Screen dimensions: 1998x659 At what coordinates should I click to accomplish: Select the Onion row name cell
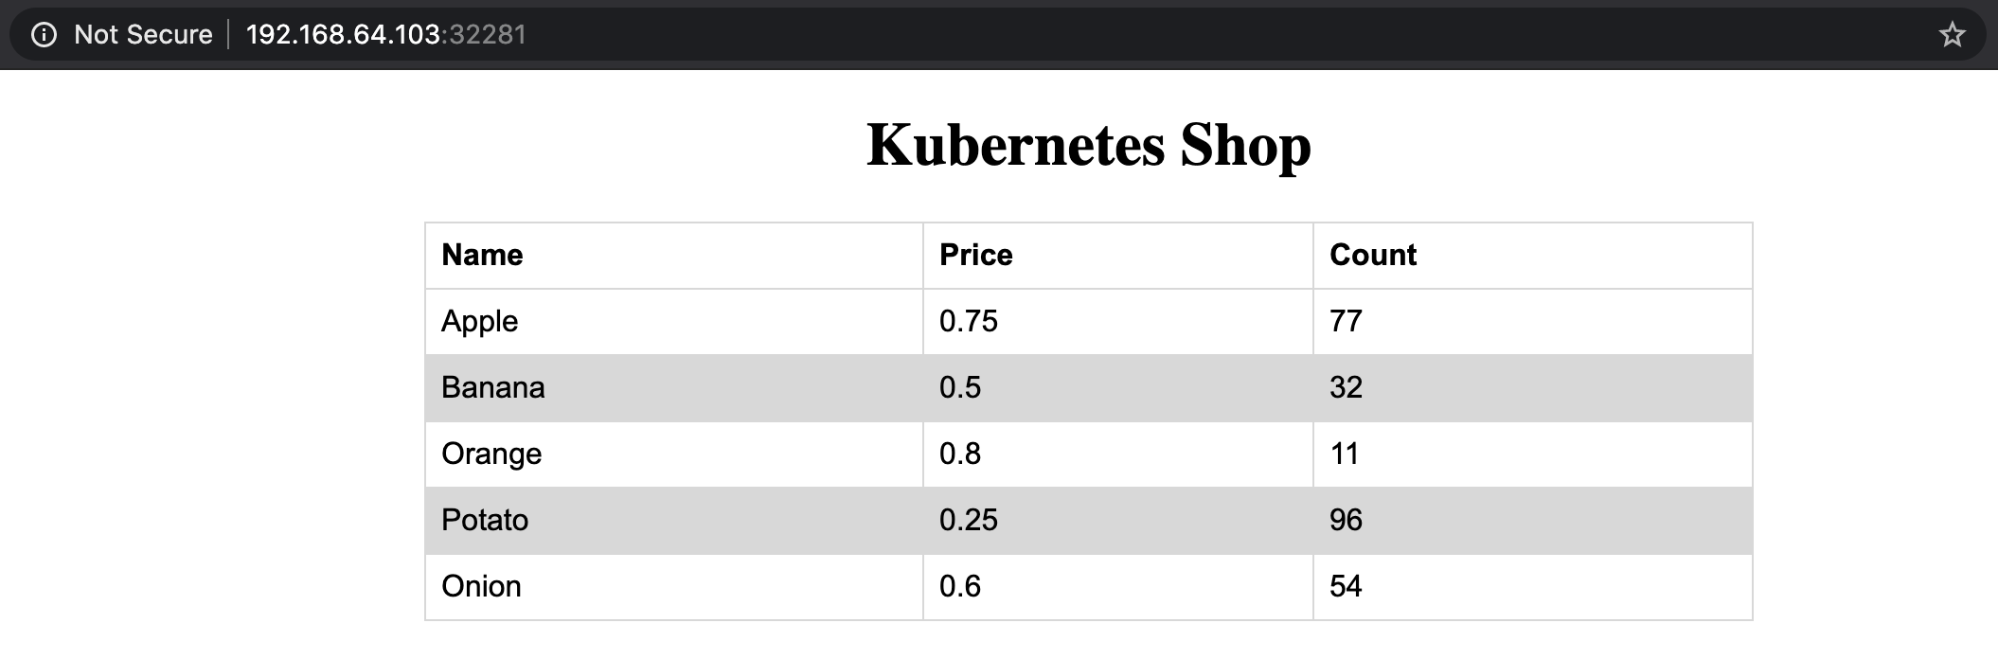point(481,586)
